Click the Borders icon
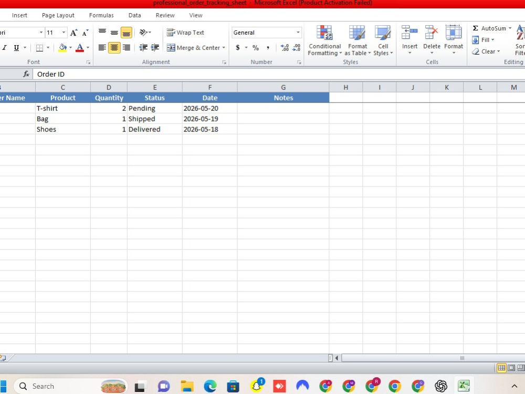Image resolution: width=525 pixels, height=394 pixels. [x=39, y=48]
